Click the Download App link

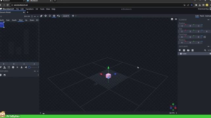click(203, 9)
